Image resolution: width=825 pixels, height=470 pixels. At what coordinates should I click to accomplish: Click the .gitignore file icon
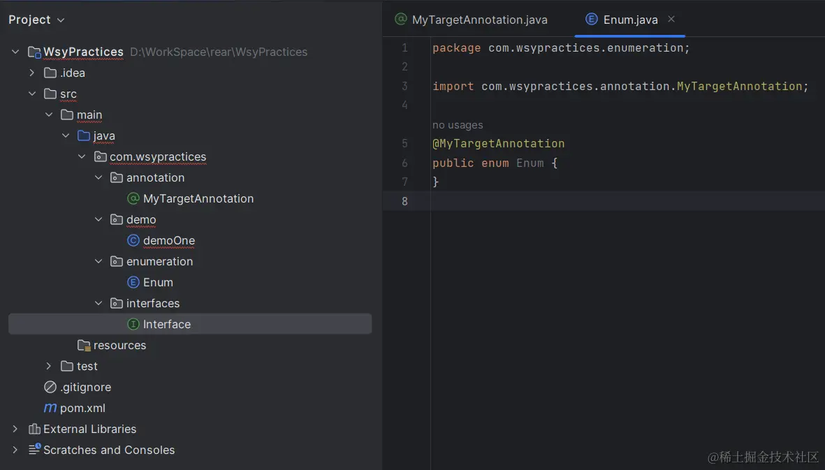pos(50,387)
